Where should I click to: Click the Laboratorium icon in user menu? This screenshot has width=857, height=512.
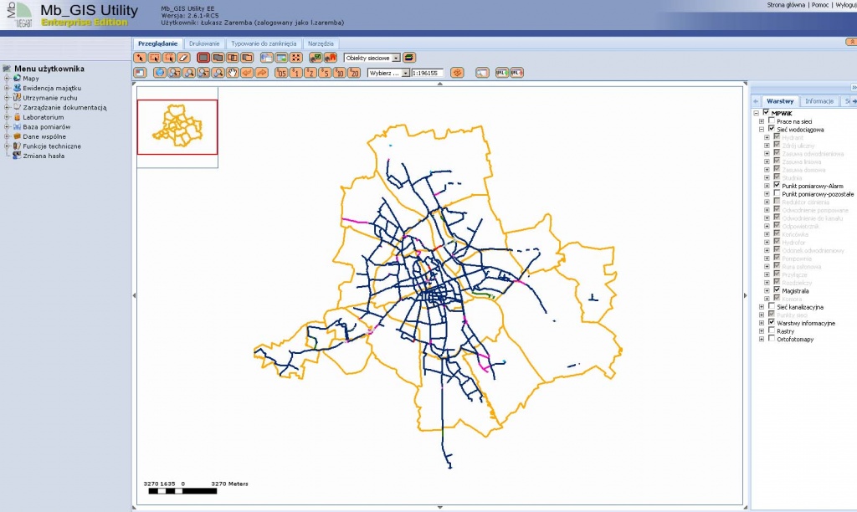[17, 117]
